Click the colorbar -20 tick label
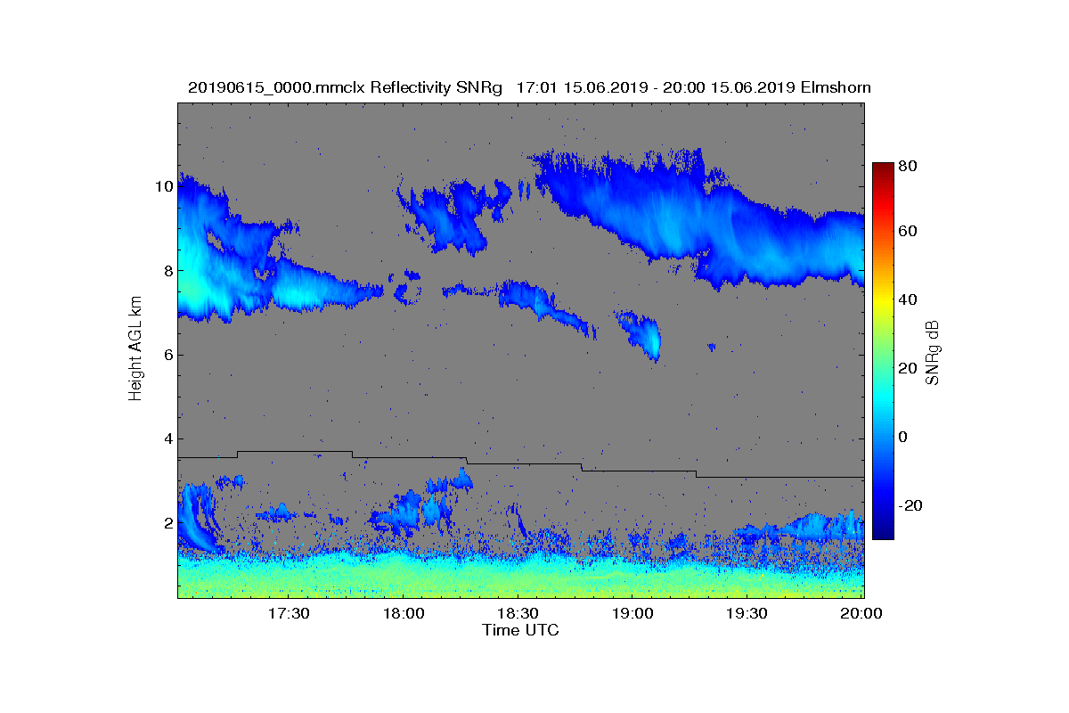1069x713 pixels. click(x=910, y=505)
